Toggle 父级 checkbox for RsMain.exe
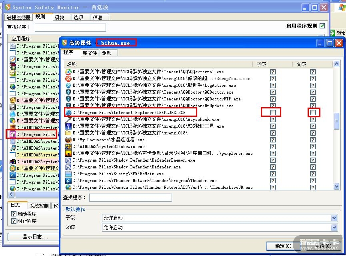The image size is (346, 256). [x=313, y=174]
